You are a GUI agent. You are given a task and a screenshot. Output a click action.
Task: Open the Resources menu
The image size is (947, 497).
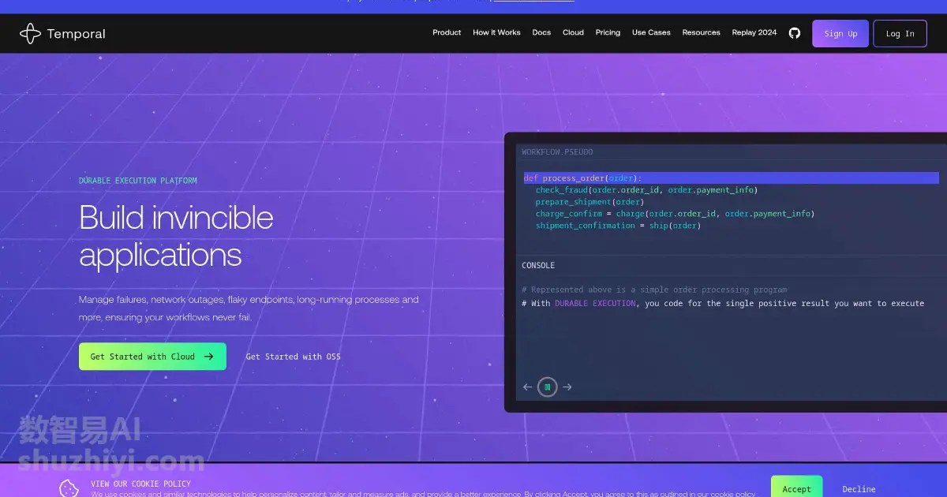click(702, 33)
